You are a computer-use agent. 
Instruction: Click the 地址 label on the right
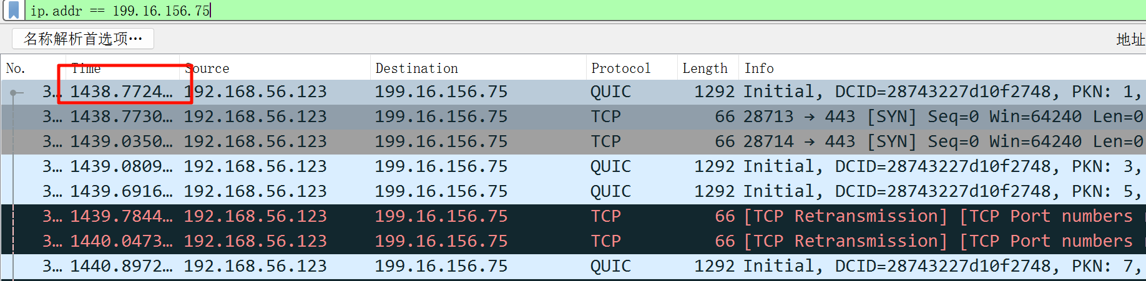pyautogui.click(x=1130, y=40)
